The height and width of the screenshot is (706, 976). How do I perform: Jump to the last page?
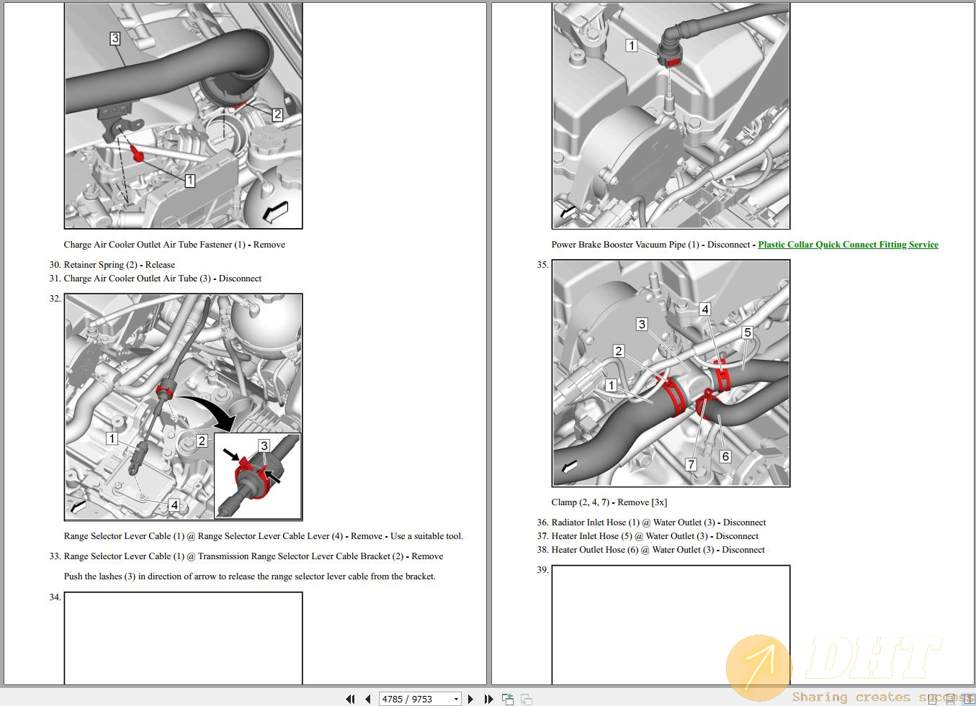488,699
